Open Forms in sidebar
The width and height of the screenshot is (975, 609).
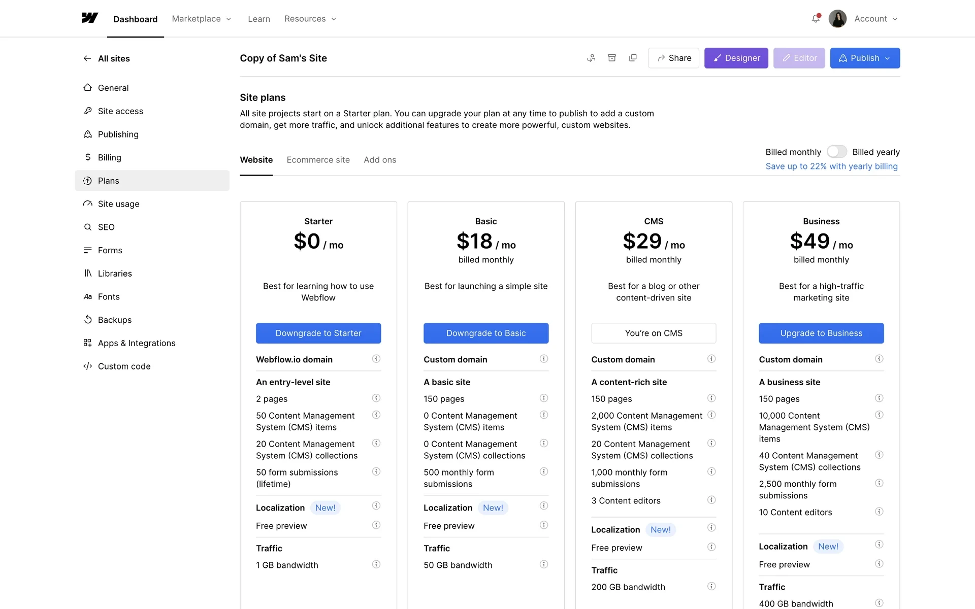pos(152,250)
